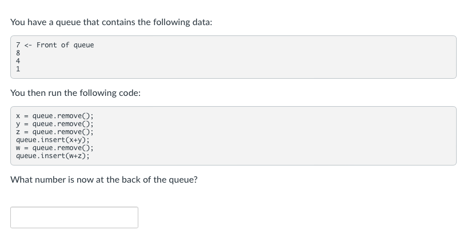Click the "You have a queue" intro sentence
This screenshot has height=242, width=463.
(x=111, y=22)
